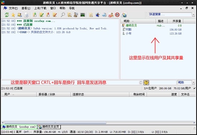197x135 pixels.
Task: Click the green reconnect arrows icon
Action: pos(7,15)
